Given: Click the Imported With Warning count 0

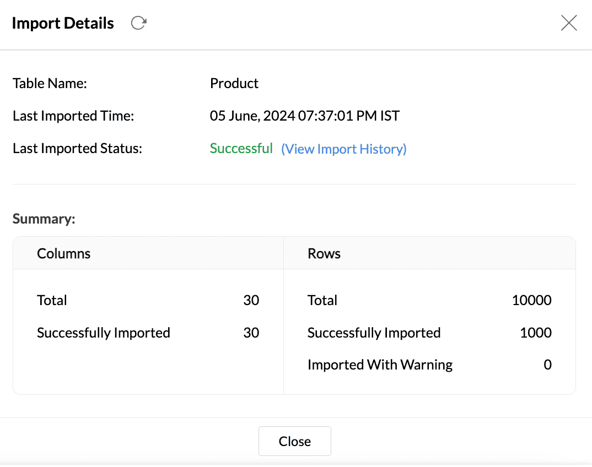Looking at the screenshot, I should (547, 365).
